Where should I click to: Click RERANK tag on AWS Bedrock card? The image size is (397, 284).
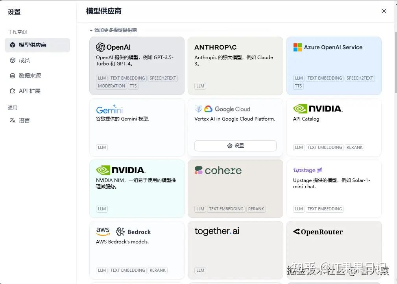pyautogui.click(x=157, y=270)
